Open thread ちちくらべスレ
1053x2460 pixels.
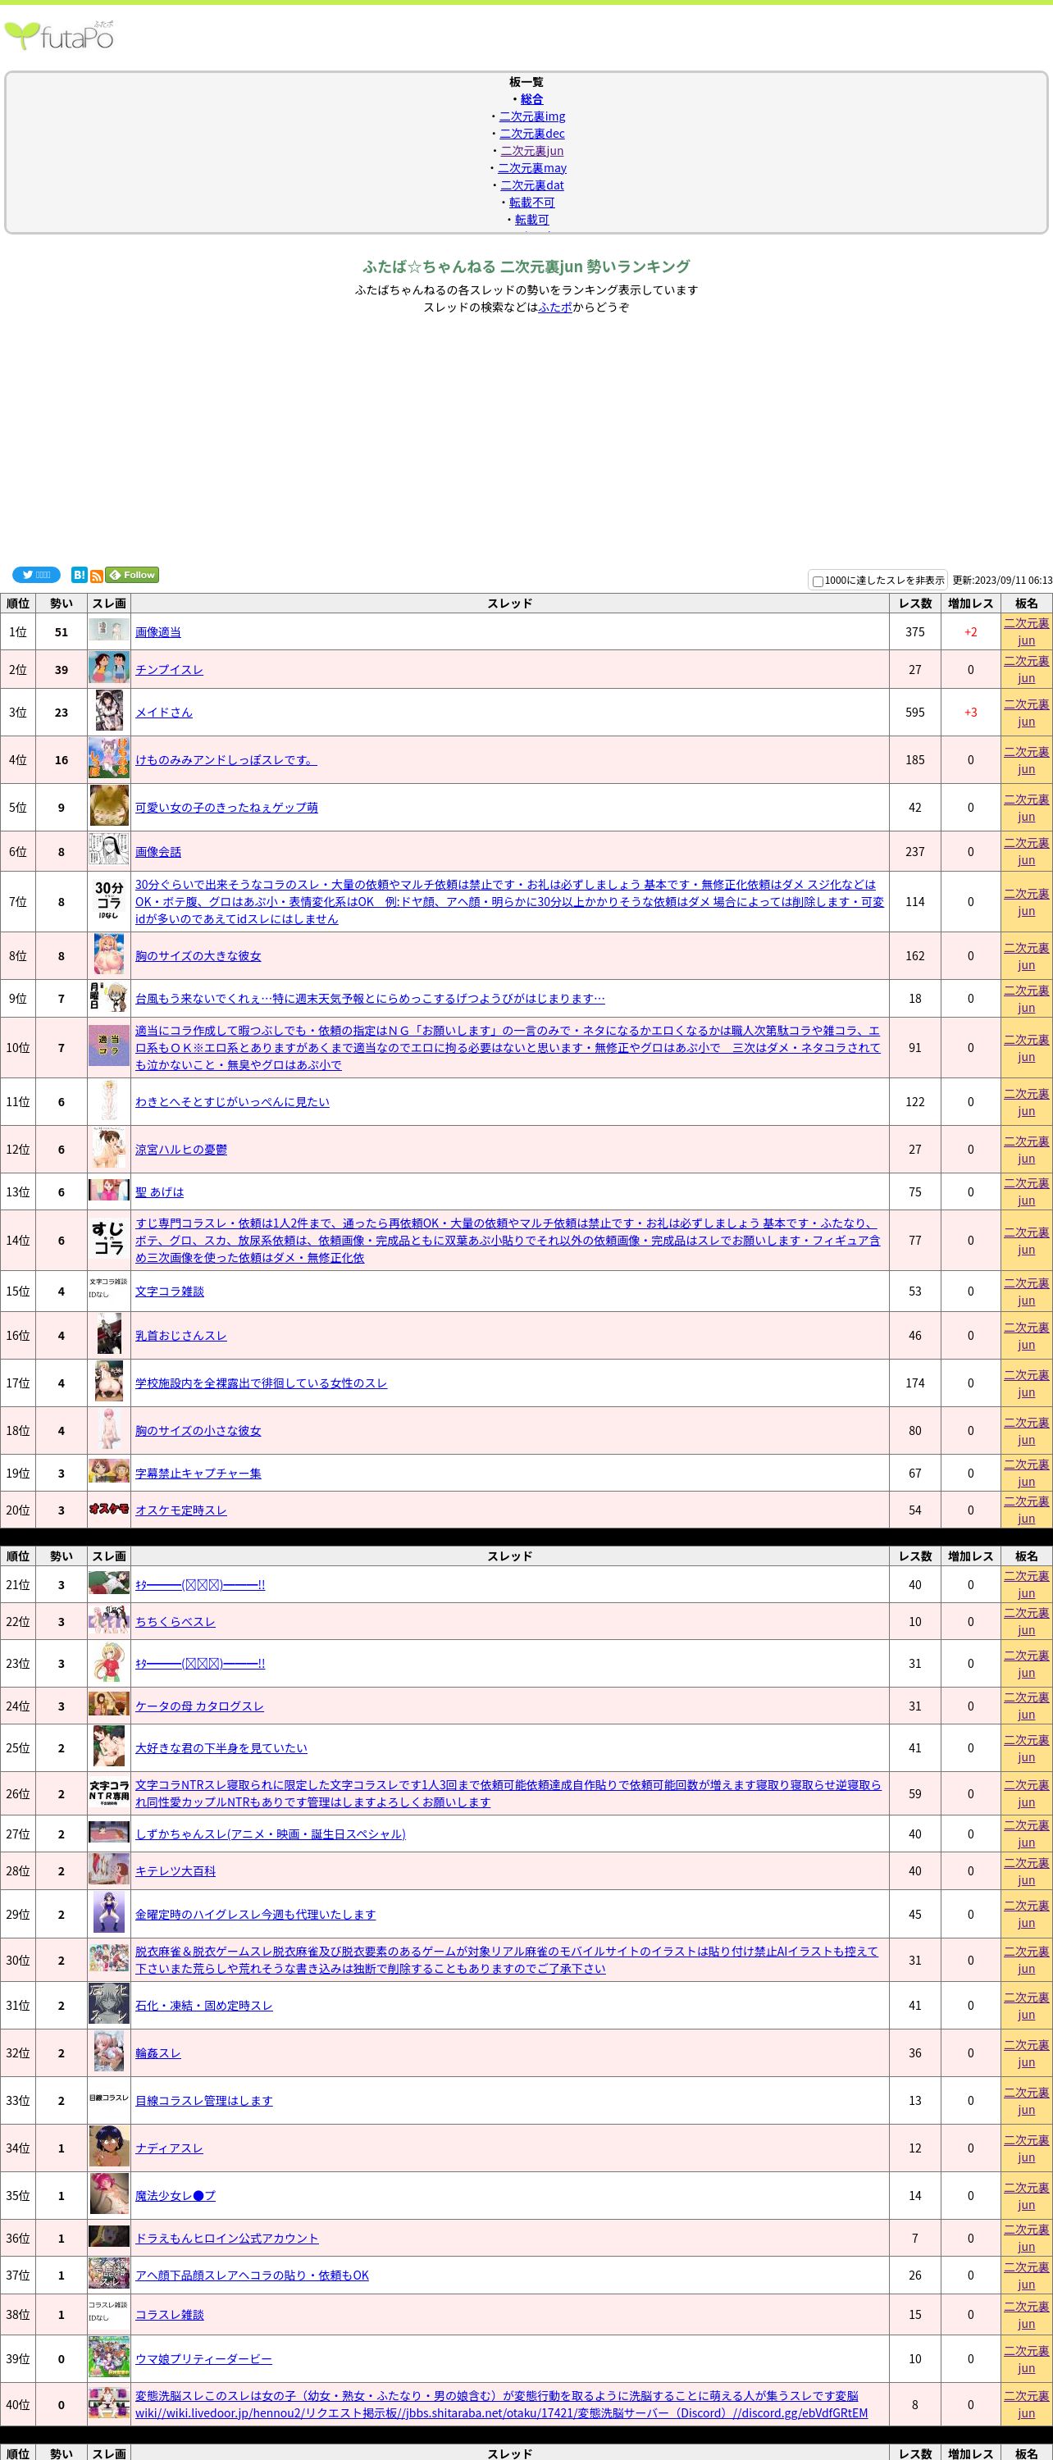click(x=175, y=1621)
